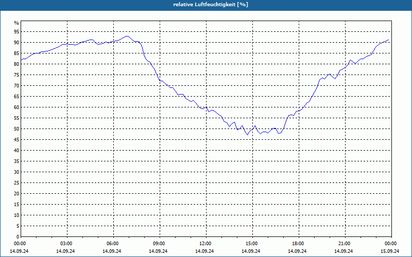The width and height of the screenshot is (412, 257).
Task: Click the 21:00 time label
Action: pos(344,244)
